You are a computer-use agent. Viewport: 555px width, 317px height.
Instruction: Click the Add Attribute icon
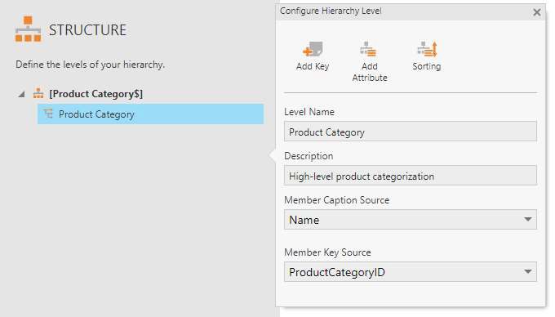368,49
